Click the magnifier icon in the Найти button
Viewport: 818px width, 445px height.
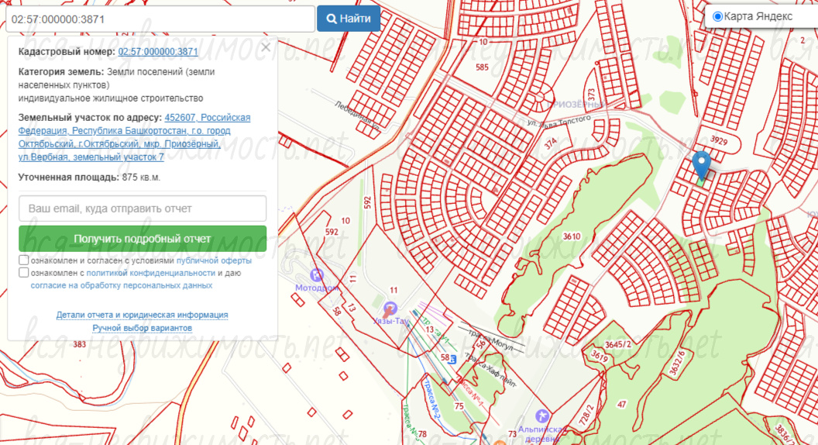click(x=332, y=19)
